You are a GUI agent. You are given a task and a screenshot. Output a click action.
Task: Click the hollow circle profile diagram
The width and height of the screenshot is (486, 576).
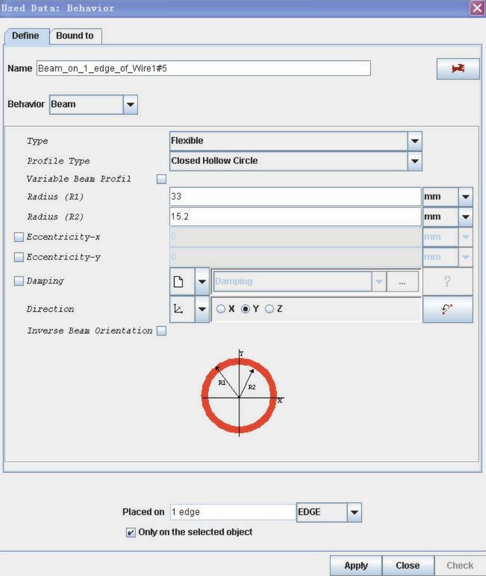pyautogui.click(x=239, y=397)
